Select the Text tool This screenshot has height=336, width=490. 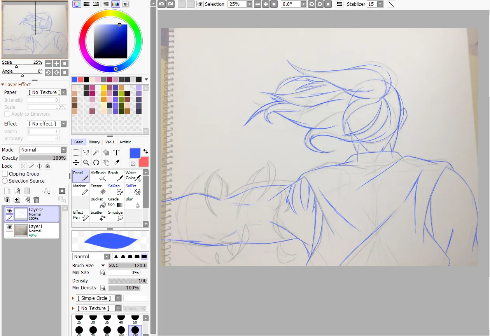pyautogui.click(x=116, y=153)
